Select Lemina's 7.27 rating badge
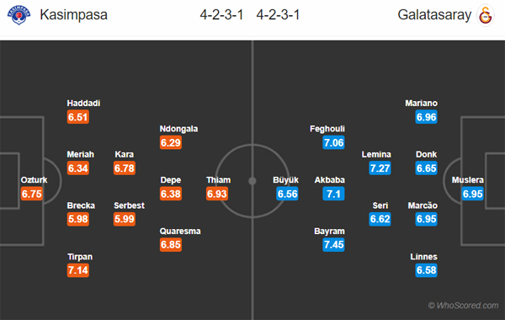This screenshot has height=320, width=505. point(380,168)
